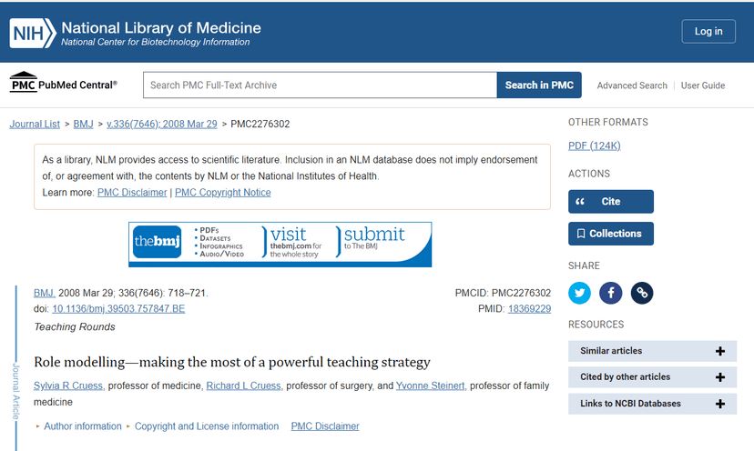Share article on Twitter
Image resolution: width=754 pixels, height=451 pixels.
tap(580, 293)
